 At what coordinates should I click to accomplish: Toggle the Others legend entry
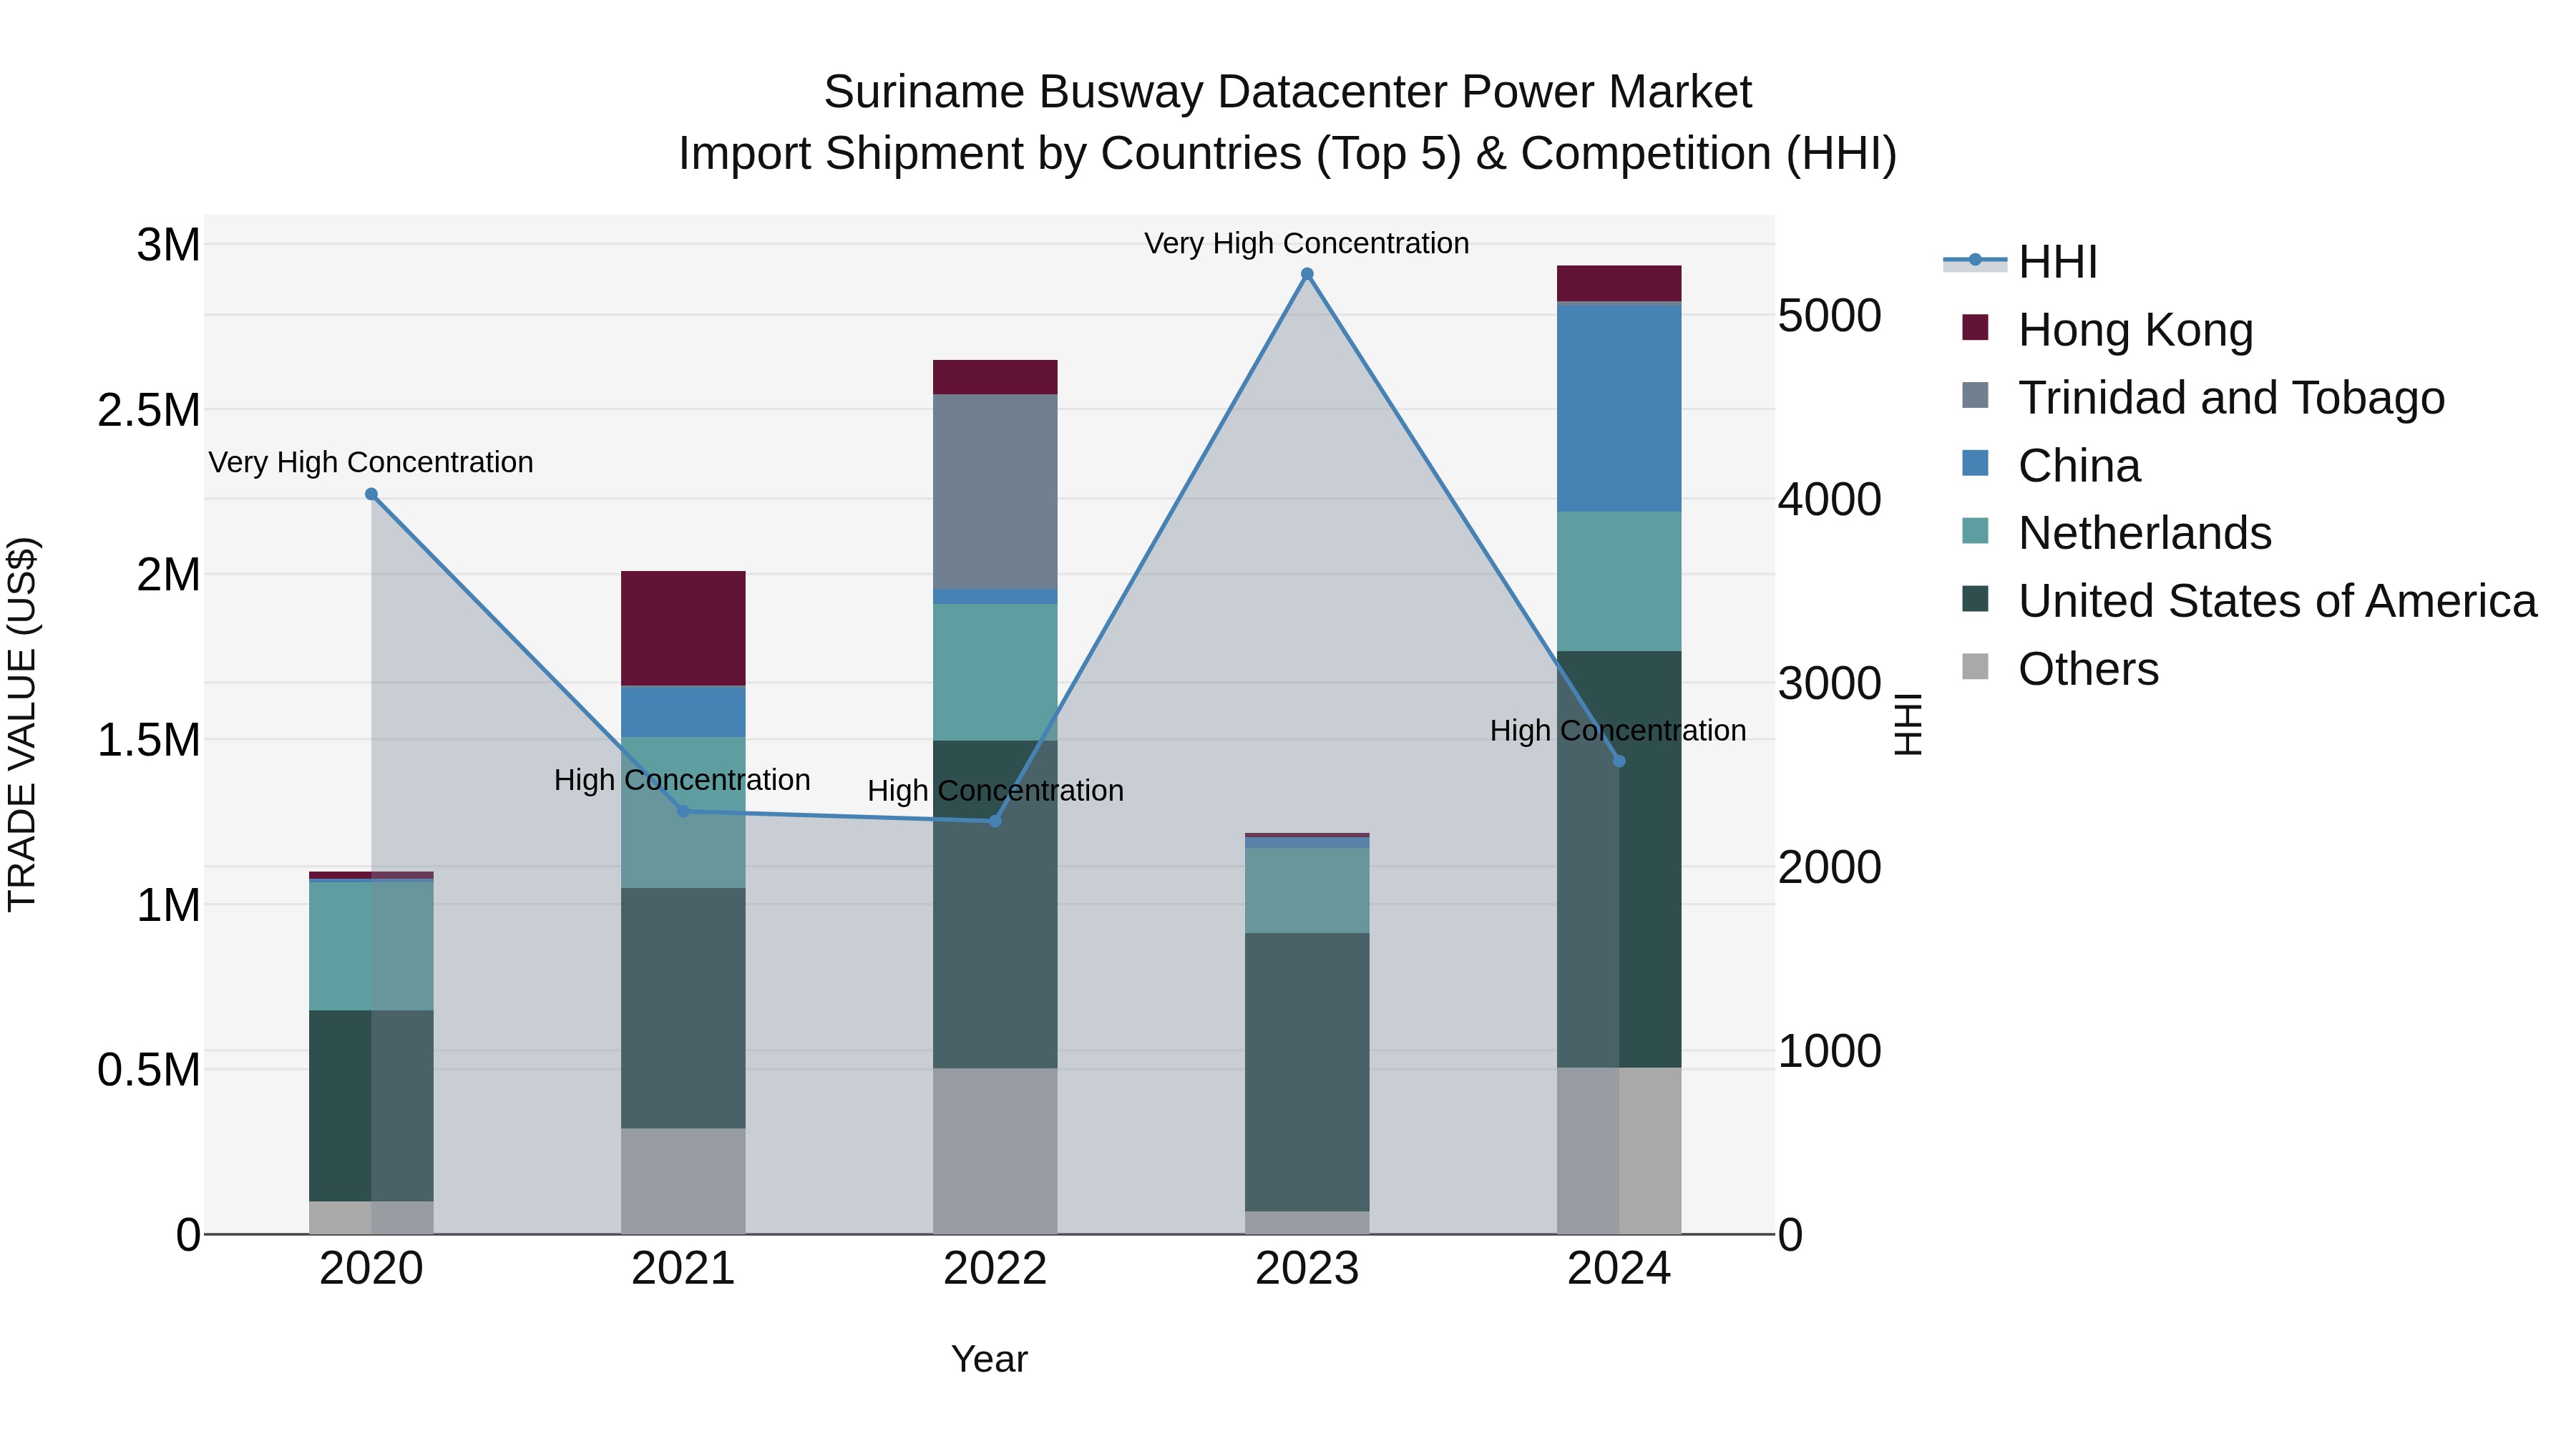tap(2060, 669)
